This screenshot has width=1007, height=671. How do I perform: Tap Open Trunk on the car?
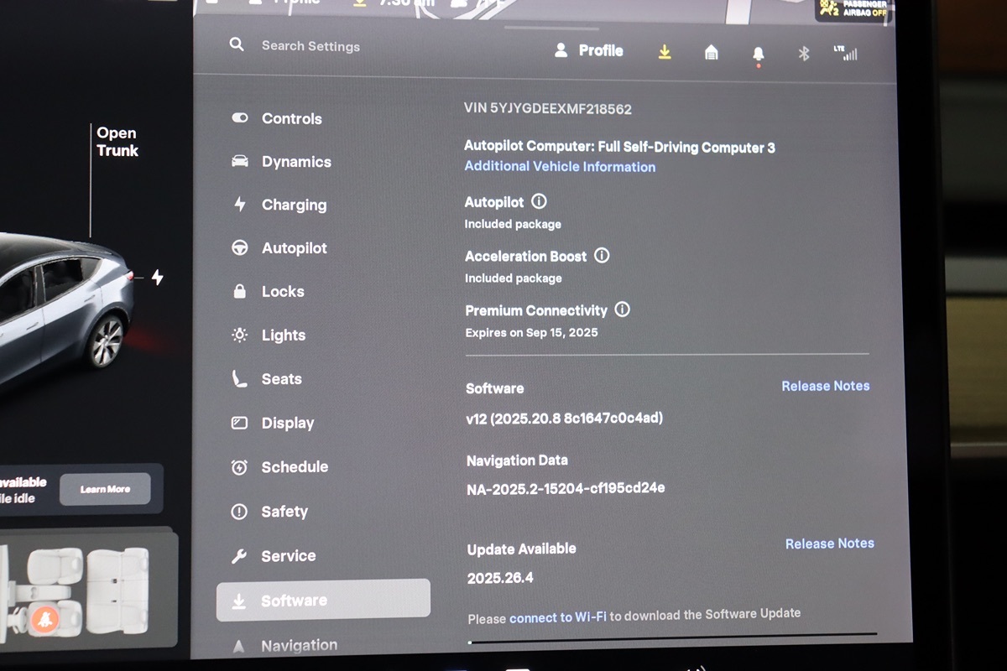click(117, 142)
